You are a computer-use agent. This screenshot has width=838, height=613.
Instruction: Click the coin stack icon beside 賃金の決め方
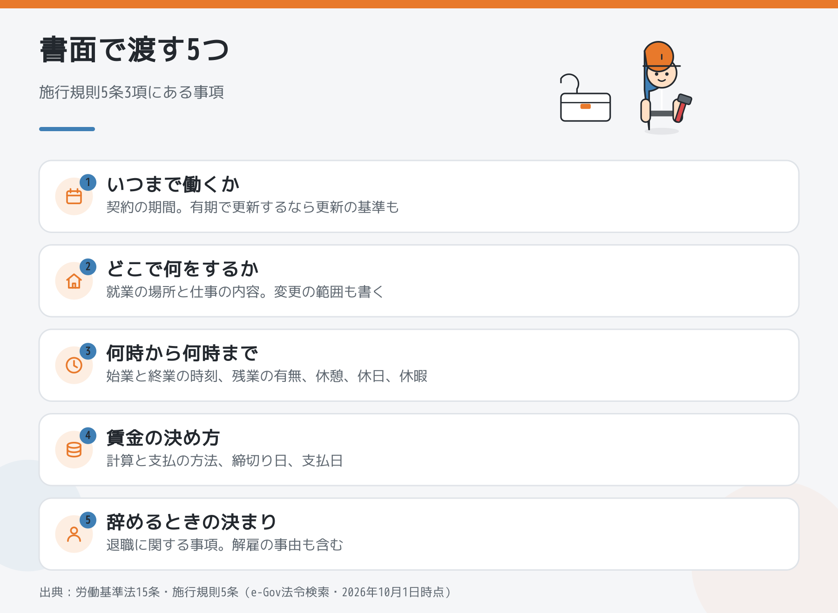coord(74,450)
